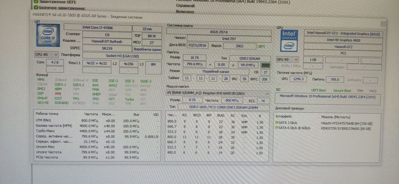The height and width of the screenshot is (184, 399).
Task: Click the green status icon for SATA 3 Gb/s
Action: pyautogui.click(x=277, y=123)
